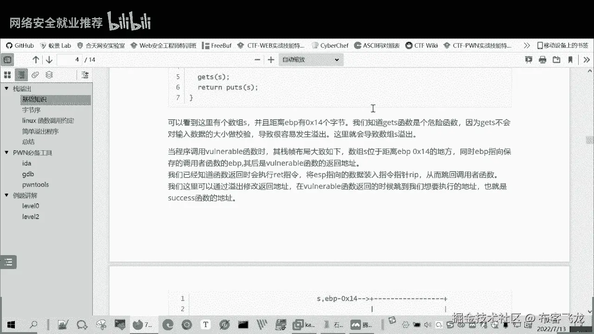Toggle the PDF sidebar button

pos(8,59)
